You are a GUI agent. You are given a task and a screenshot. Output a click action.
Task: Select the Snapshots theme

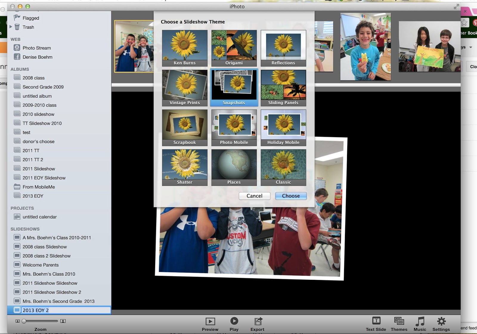[x=234, y=88]
